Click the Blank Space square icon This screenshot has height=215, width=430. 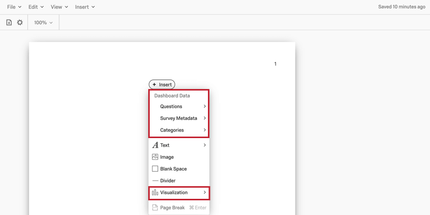pyautogui.click(x=155, y=168)
